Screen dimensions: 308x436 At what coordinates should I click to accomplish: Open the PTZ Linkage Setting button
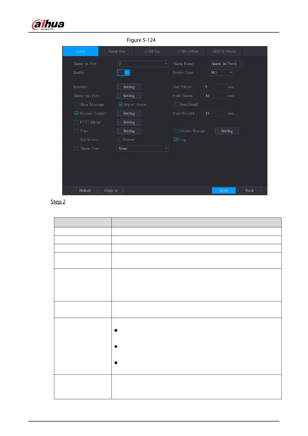[129, 122]
